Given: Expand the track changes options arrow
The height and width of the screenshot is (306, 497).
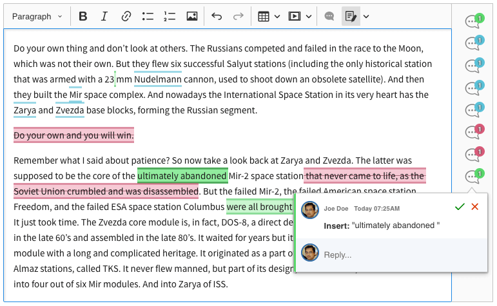Looking at the screenshot, I should click(366, 16).
